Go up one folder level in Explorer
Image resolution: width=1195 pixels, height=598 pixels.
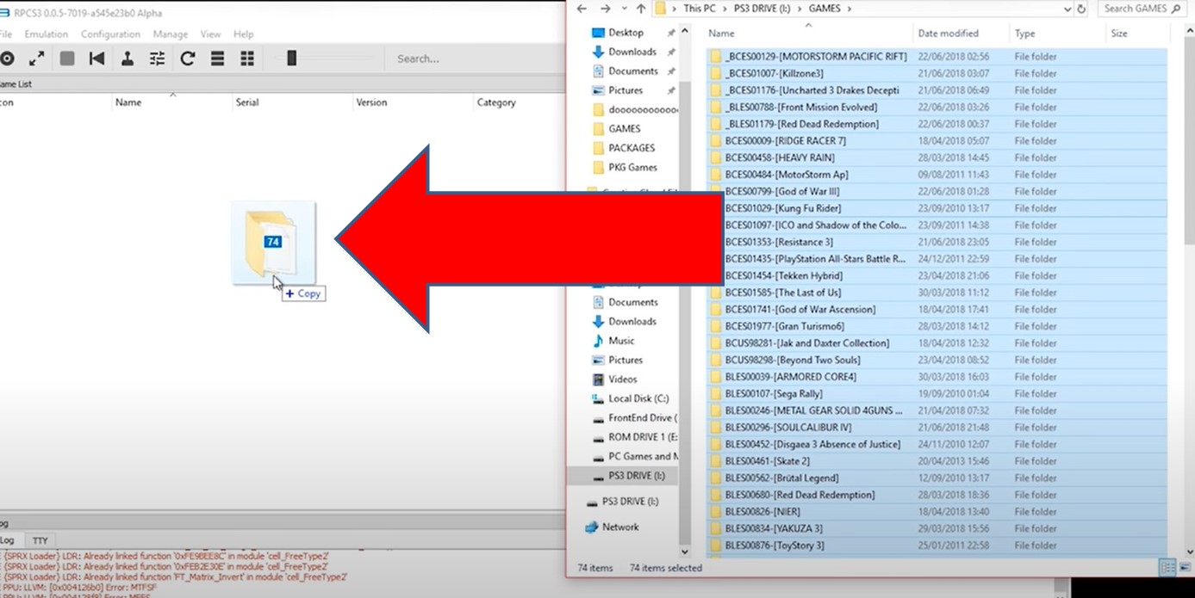[x=640, y=9]
